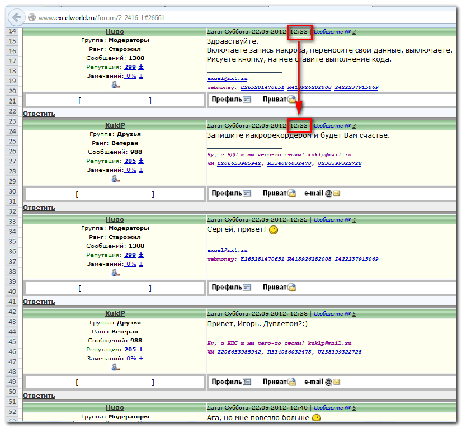This screenshot has width=462, height=428.
Task: Click ± beside reputation 299 in message № 4
Action: click(x=141, y=255)
